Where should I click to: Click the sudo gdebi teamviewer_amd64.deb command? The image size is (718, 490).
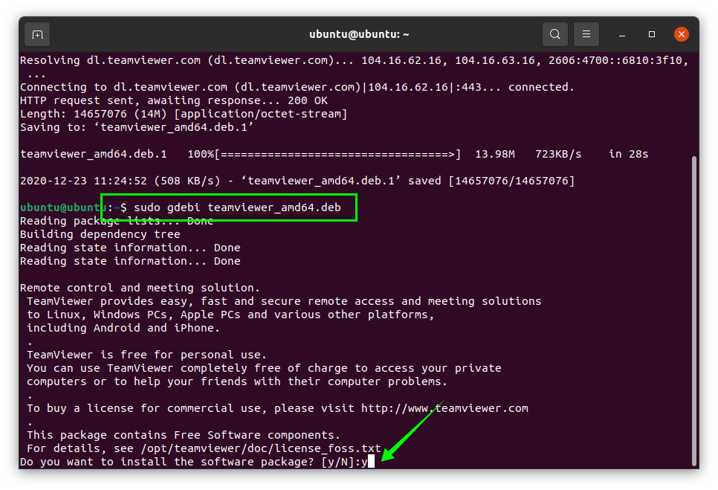tap(237, 207)
